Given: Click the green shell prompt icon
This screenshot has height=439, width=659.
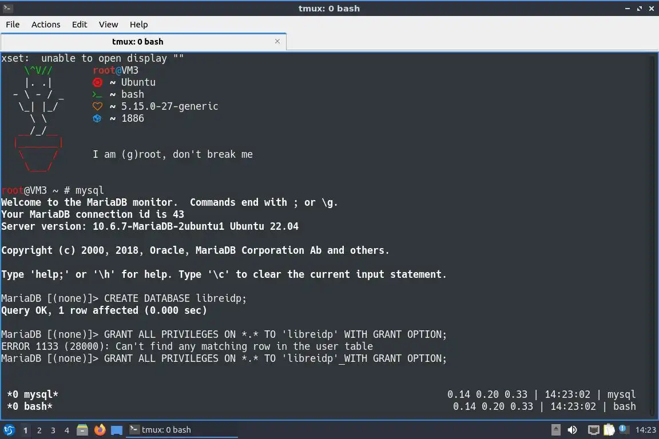Looking at the screenshot, I should tap(97, 94).
